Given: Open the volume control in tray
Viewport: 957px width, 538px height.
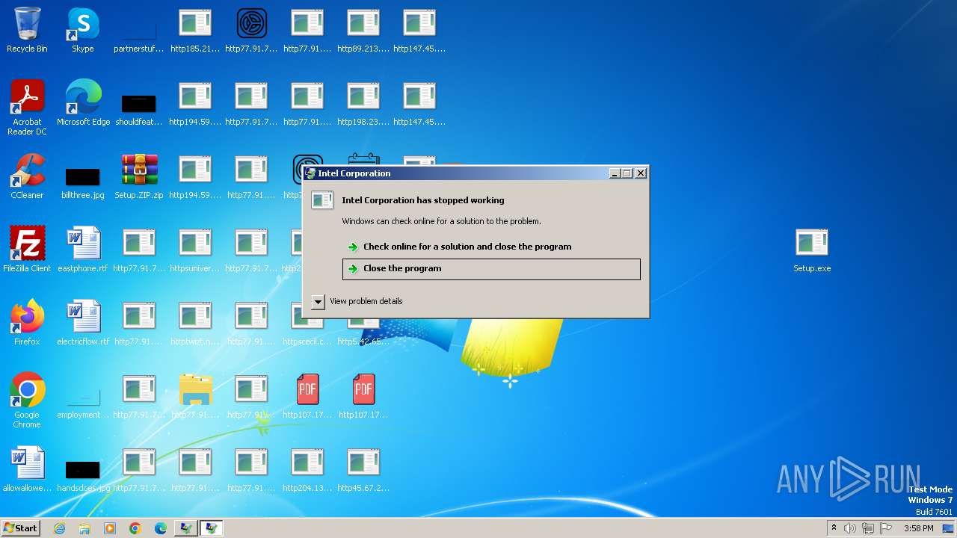Looking at the screenshot, I should (x=850, y=528).
